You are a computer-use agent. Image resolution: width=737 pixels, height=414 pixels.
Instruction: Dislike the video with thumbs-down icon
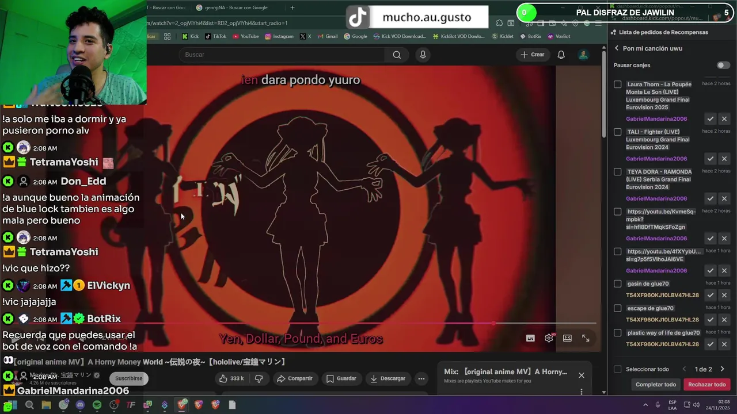(x=259, y=378)
